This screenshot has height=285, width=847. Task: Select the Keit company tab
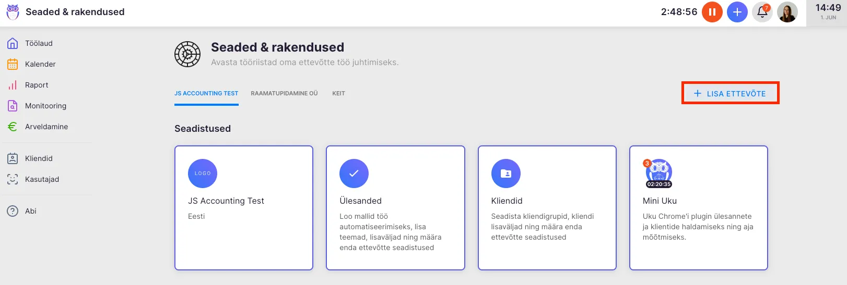tap(338, 94)
